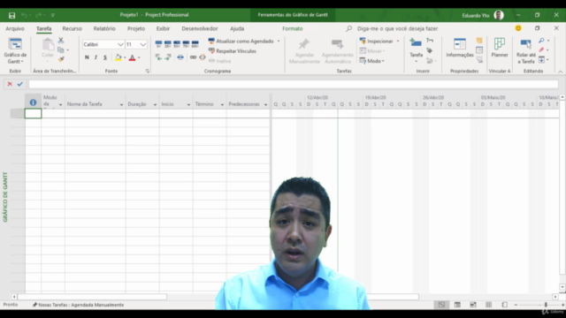Click the Format Painter icon
Image resolution: width=566 pixels, height=318 pixels.
tap(61, 59)
